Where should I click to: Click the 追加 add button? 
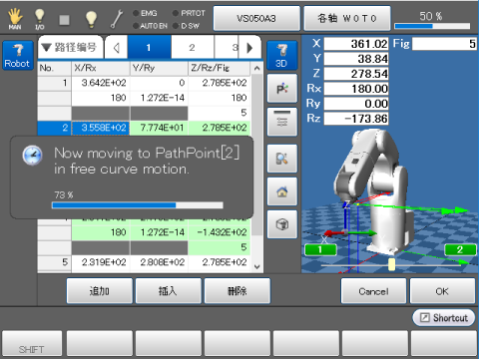(x=99, y=291)
